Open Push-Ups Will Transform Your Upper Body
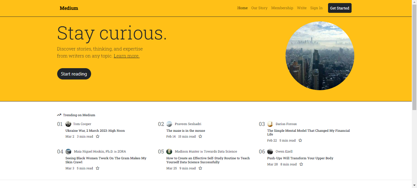The height and width of the screenshot is (188, 417). click(300, 158)
